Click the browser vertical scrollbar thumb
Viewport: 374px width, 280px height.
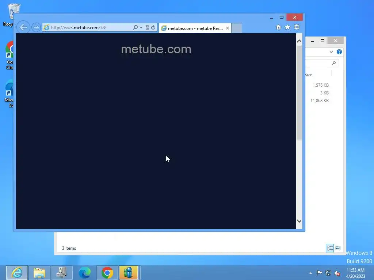click(x=299, y=93)
